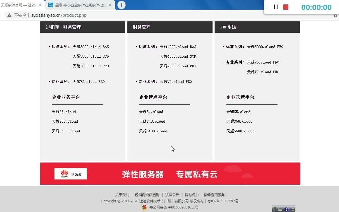Click 隐私保护 in the footer
The width and height of the screenshot is (339, 212).
pyautogui.click(x=192, y=194)
